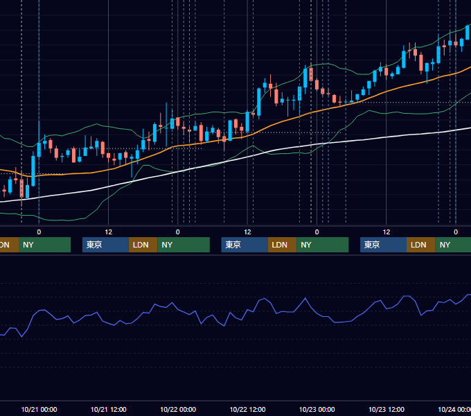This screenshot has height=416, width=471.
Task: Click hour label '12' above 10/23 12:00
Action: 386,232
